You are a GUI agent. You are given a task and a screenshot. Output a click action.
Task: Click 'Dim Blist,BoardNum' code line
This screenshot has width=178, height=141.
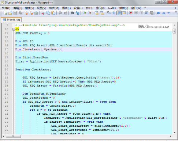[31, 57]
